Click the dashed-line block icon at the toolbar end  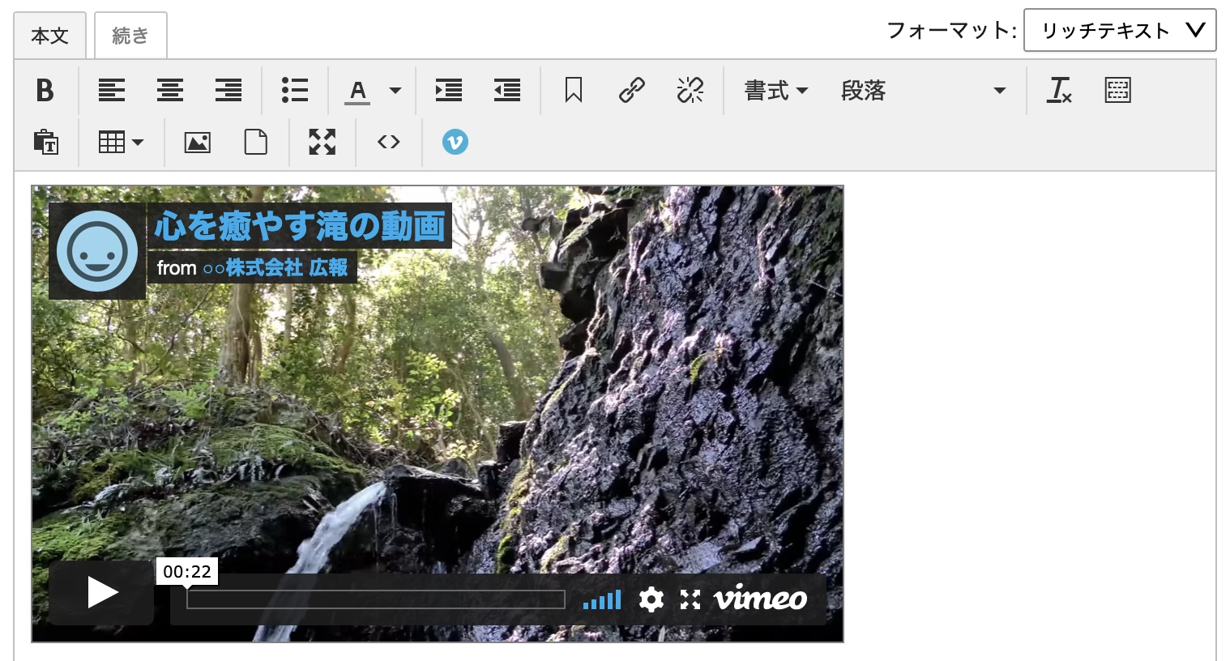tap(1117, 90)
